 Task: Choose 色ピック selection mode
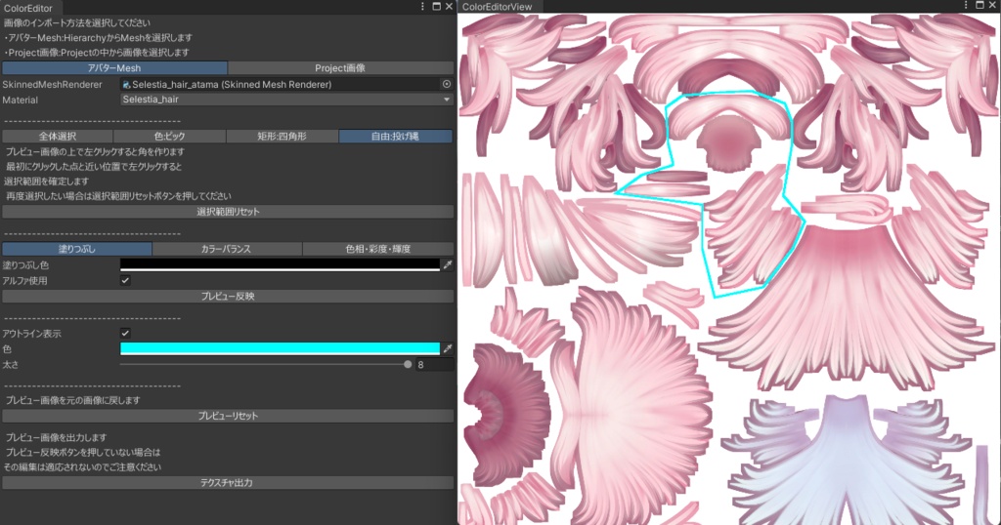tap(169, 136)
